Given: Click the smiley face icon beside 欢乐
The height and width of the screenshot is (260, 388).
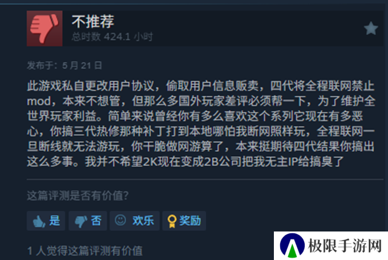Looking at the screenshot, I should (x=120, y=220).
